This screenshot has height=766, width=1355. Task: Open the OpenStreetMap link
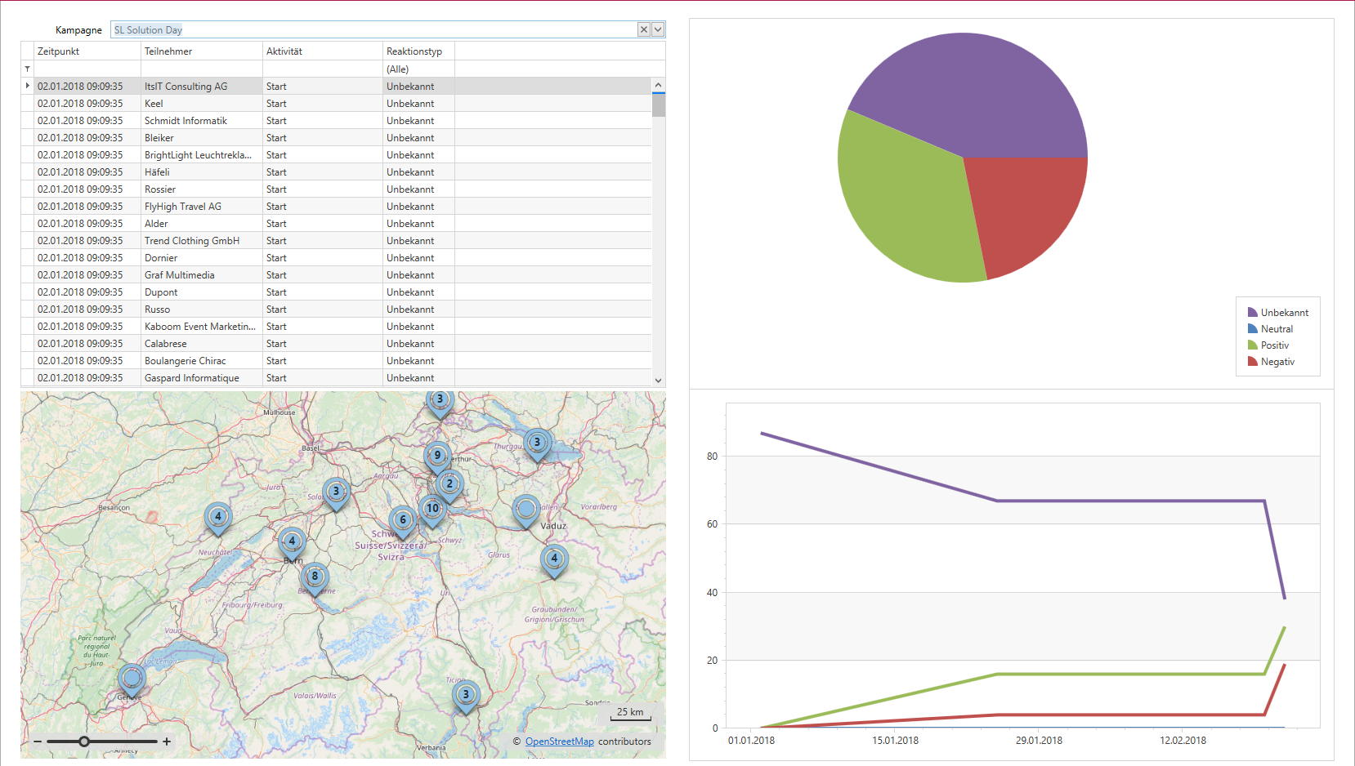(x=560, y=742)
